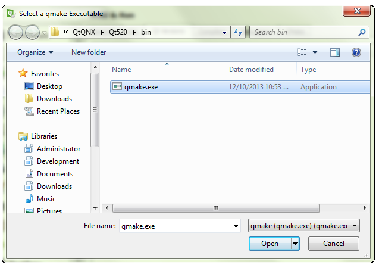Click the refresh button beside address bar

click(x=239, y=32)
